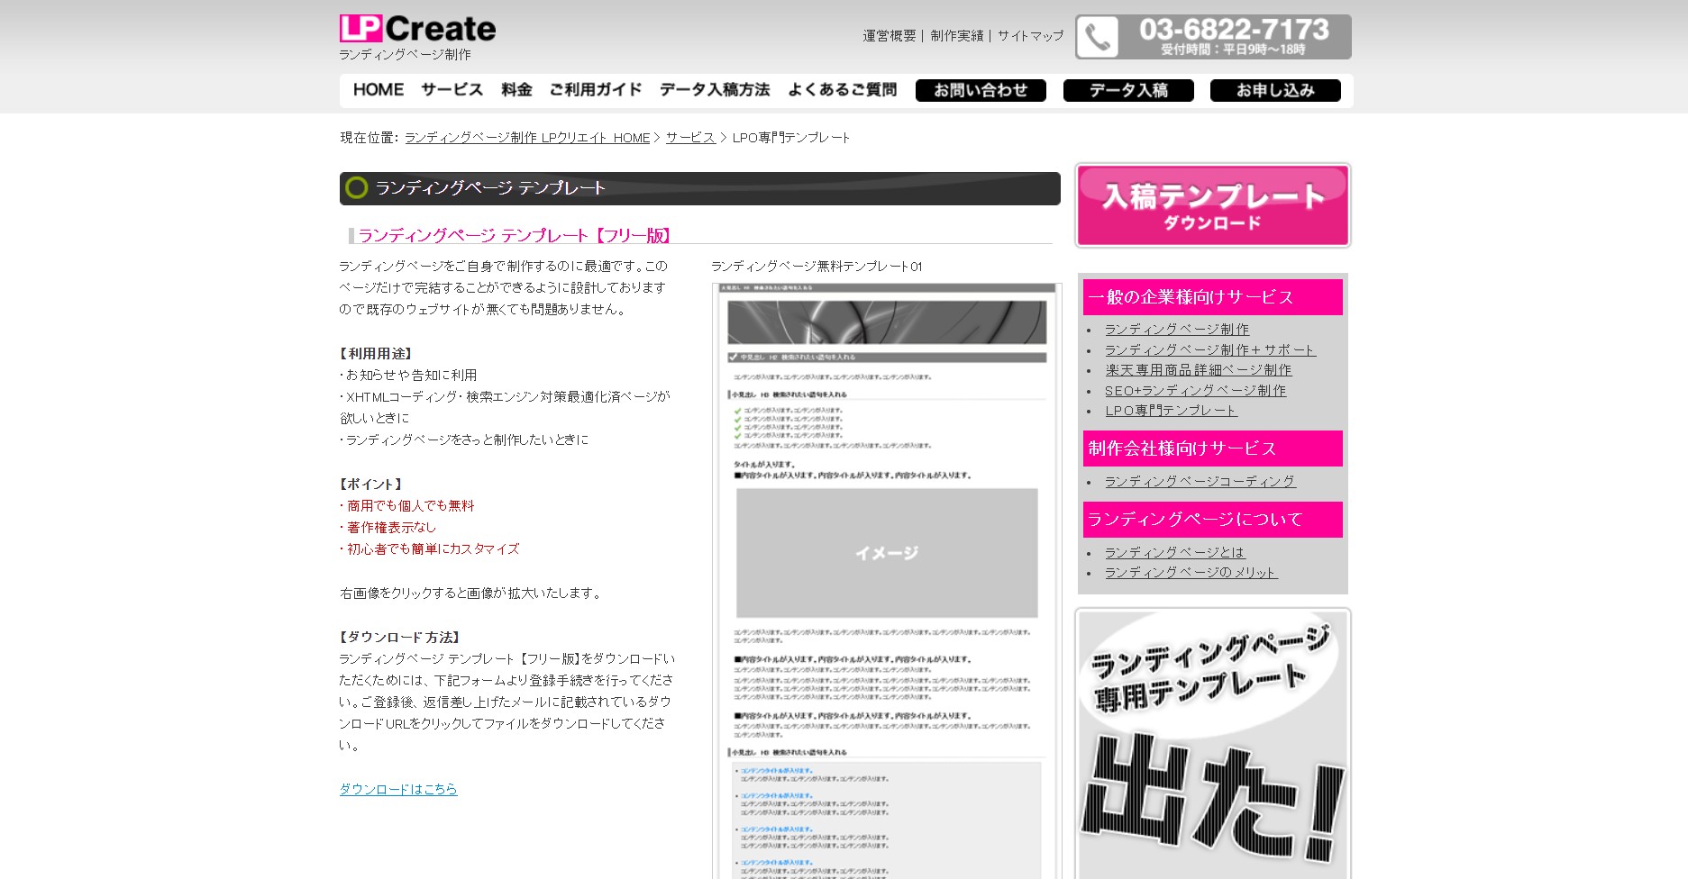Click the 専用テンプレート 出た! promo banner
This screenshot has width=1688, height=879.
pyautogui.click(x=1212, y=743)
